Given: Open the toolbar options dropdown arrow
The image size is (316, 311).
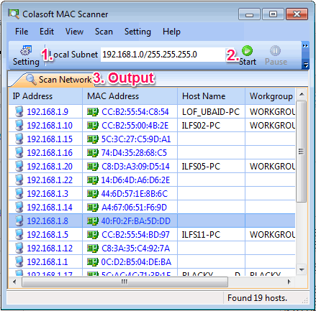Looking at the screenshot, I should point(305,65).
